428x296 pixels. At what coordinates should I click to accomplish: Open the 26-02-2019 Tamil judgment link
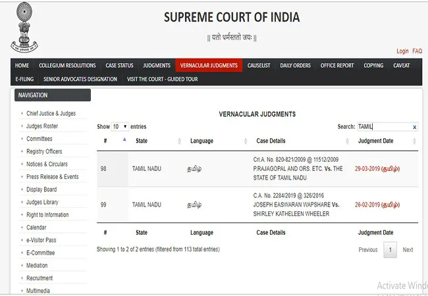[377, 205]
